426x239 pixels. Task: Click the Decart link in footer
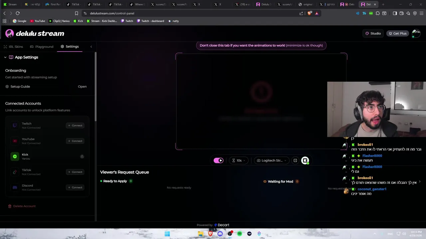(x=222, y=225)
